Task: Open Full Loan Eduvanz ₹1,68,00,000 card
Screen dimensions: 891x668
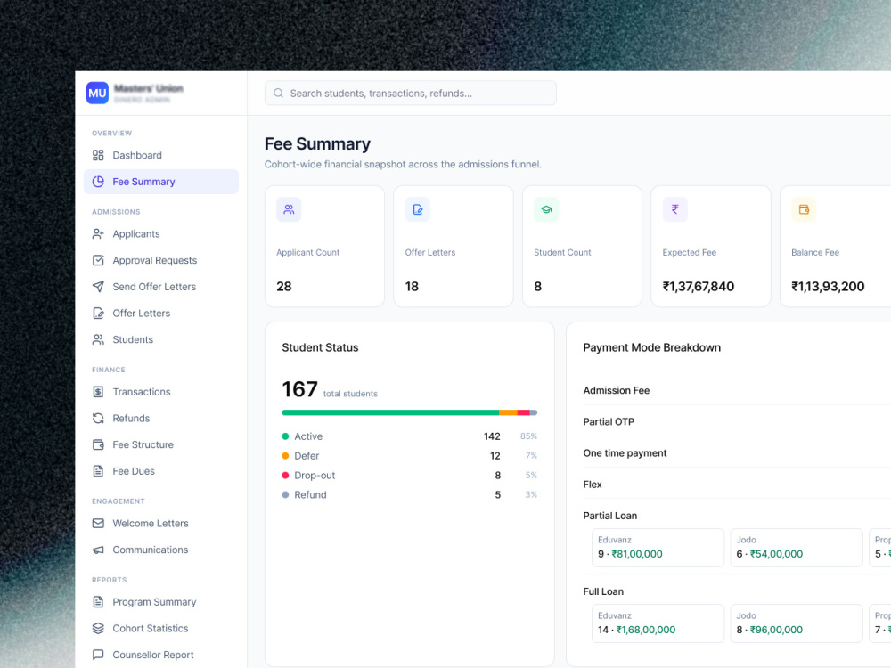Action: pyautogui.click(x=658, y=623)
